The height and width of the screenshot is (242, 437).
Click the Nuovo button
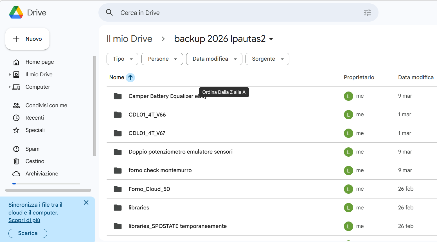(x=28, y=39)
